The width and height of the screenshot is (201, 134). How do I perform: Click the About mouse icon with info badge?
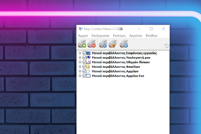pos(124,44)
